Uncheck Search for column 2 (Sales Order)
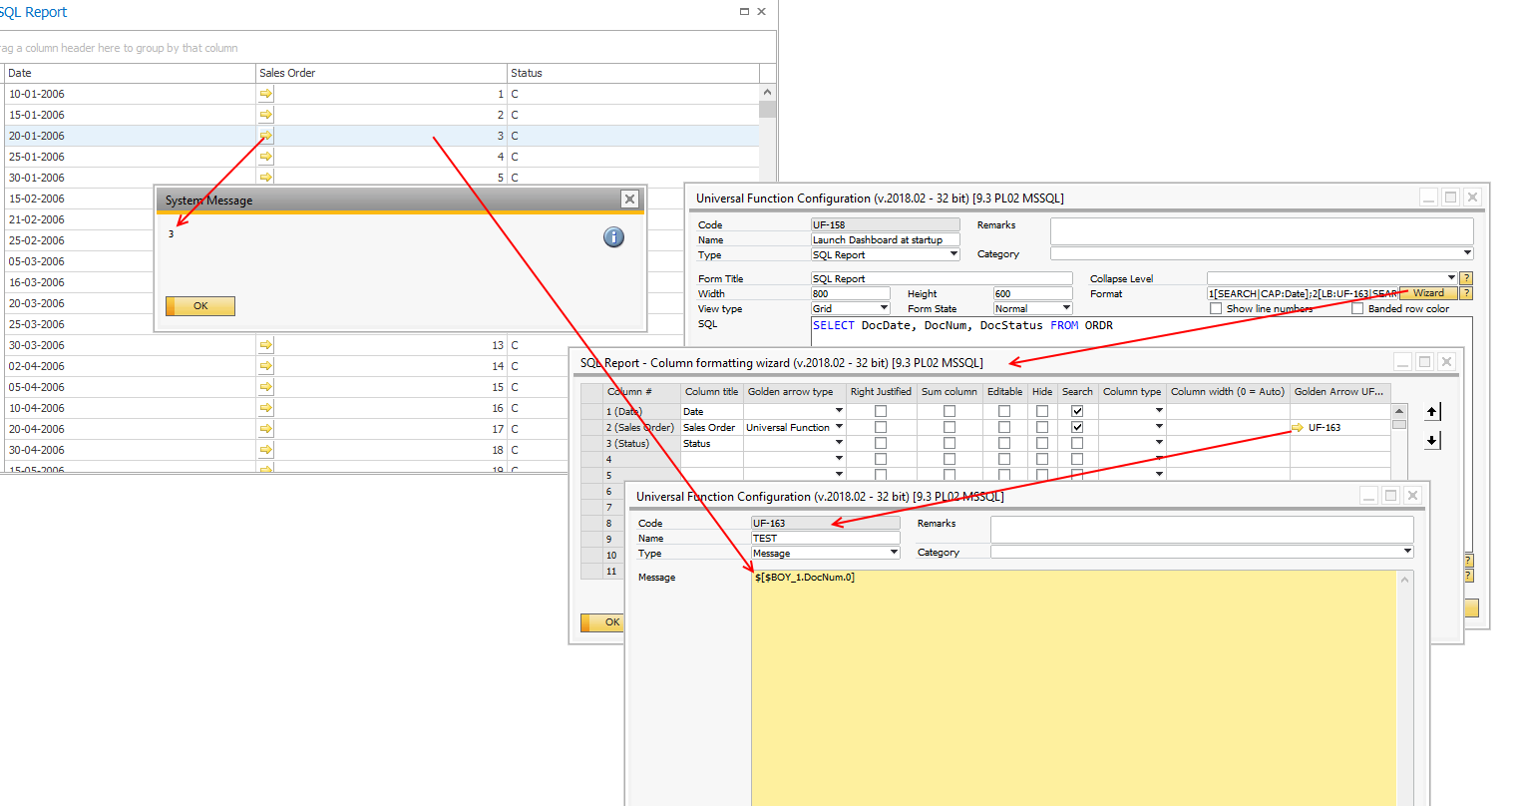 tap(1077, 427)
